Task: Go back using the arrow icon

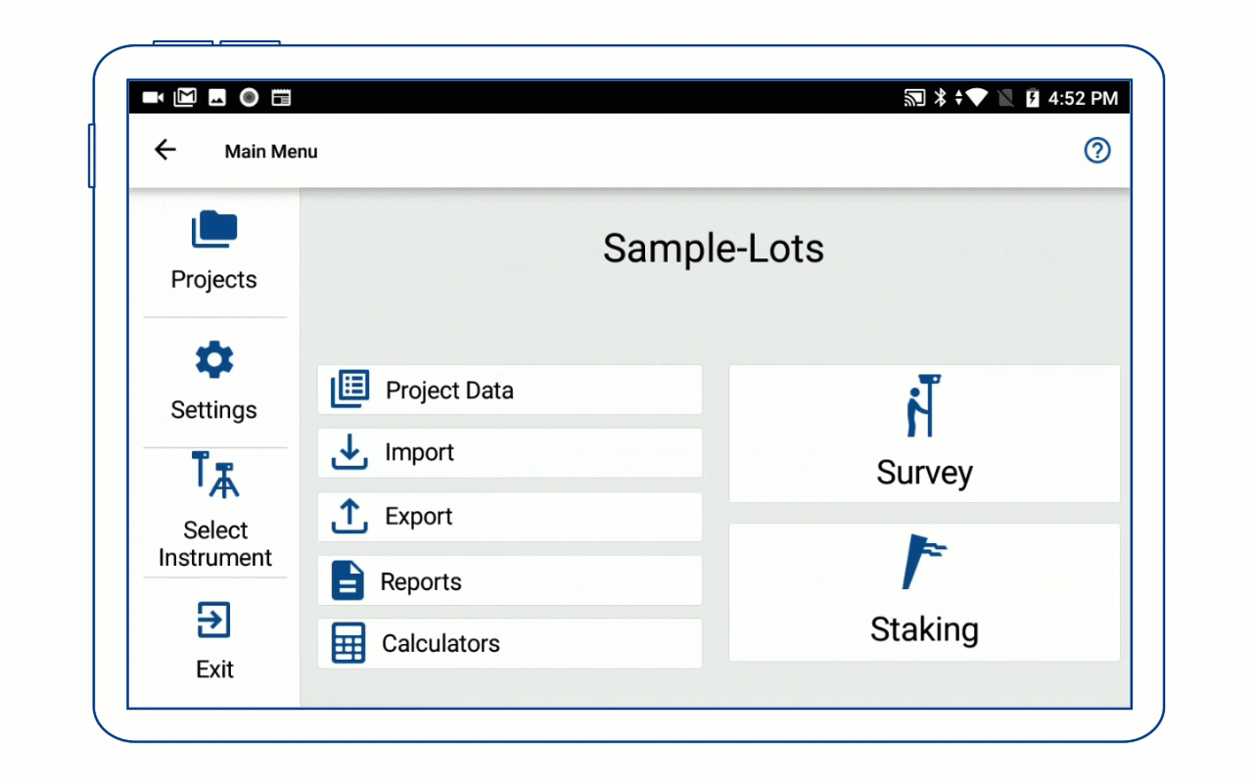Action: [x=165, y=150]
